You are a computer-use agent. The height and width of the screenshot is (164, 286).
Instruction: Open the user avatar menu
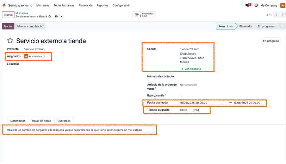(x=283, y=6)
